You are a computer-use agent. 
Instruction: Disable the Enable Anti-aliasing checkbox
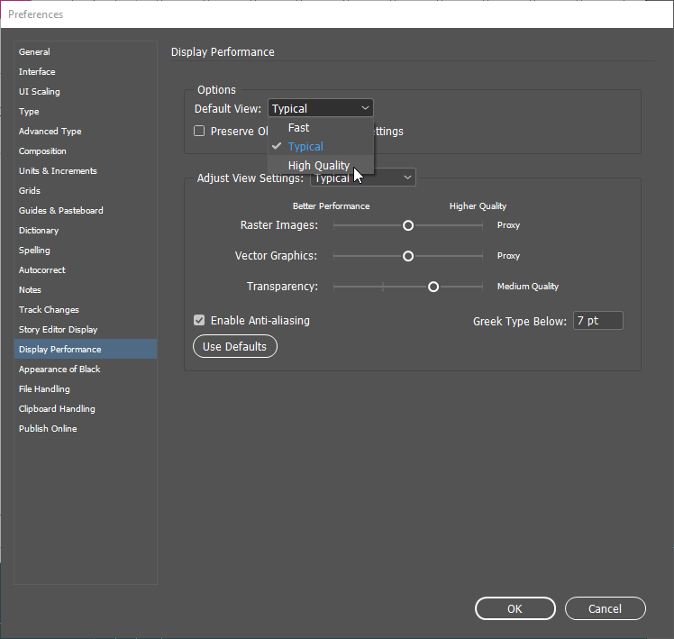(x=199, y=320)
